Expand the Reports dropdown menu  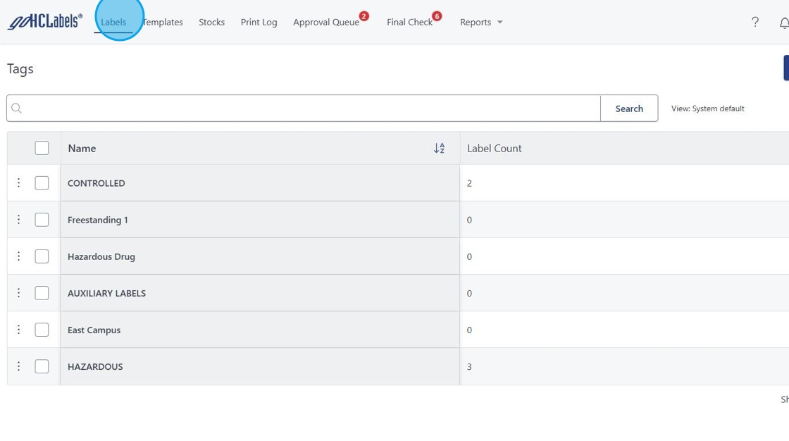[481, 23]
